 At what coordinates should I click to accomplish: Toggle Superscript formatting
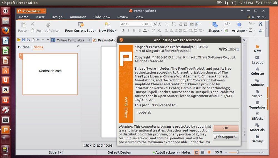coord(153,30)
